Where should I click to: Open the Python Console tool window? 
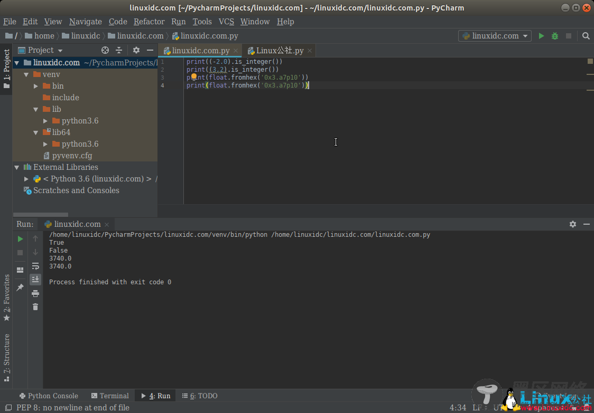(x=49, y=396)
